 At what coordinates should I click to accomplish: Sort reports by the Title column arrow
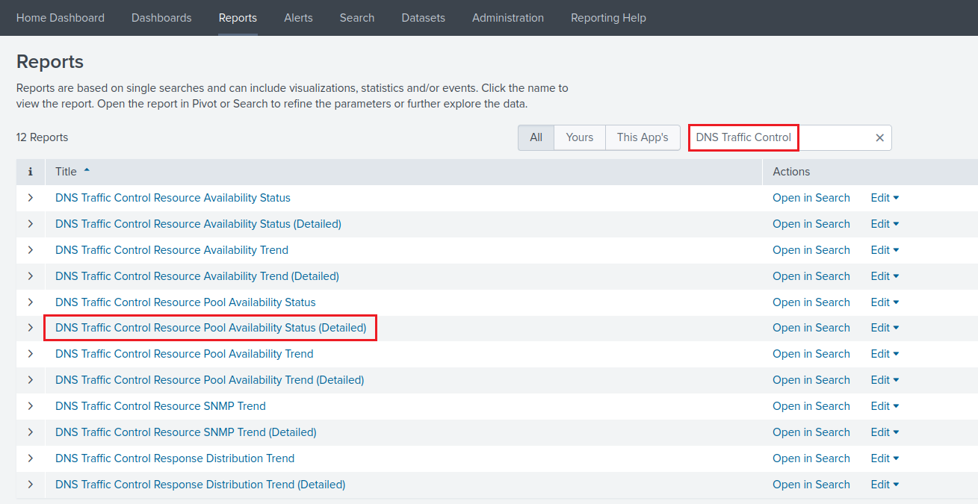(87, 171)
